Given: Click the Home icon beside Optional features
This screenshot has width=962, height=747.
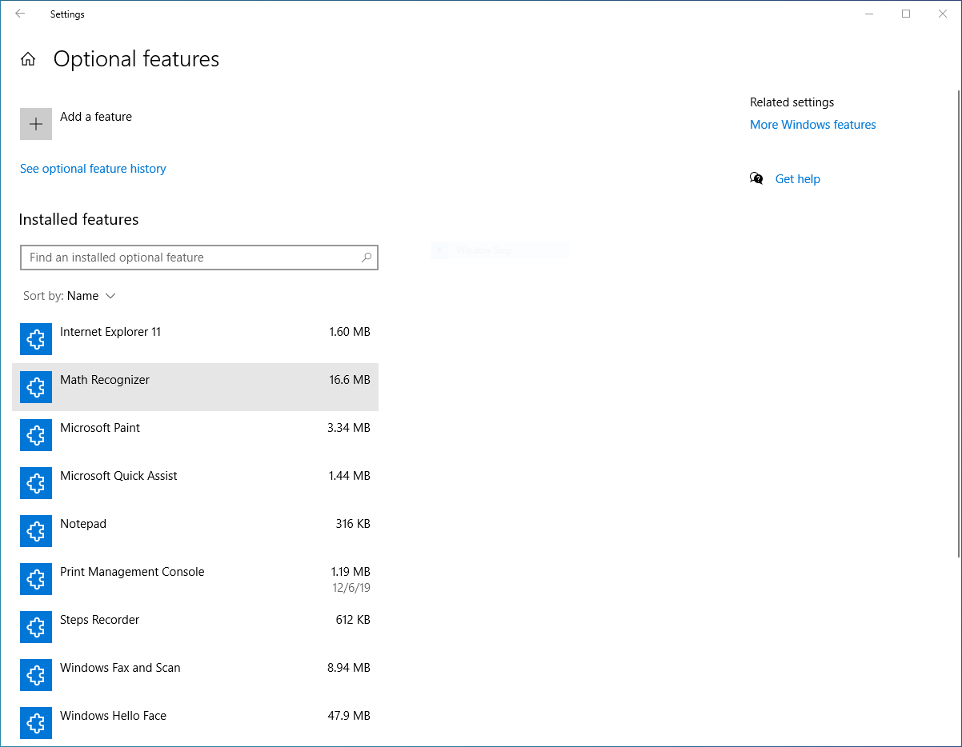Looking at the screenshot, I should click(x=28, y=59).
